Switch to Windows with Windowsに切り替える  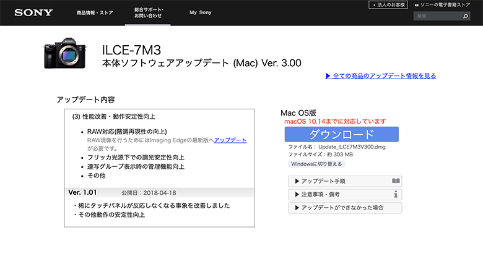(316, 164)
